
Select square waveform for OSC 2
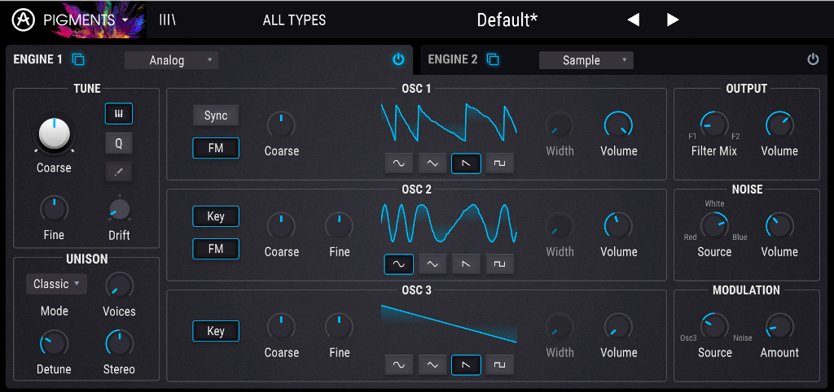coord(500,264)
